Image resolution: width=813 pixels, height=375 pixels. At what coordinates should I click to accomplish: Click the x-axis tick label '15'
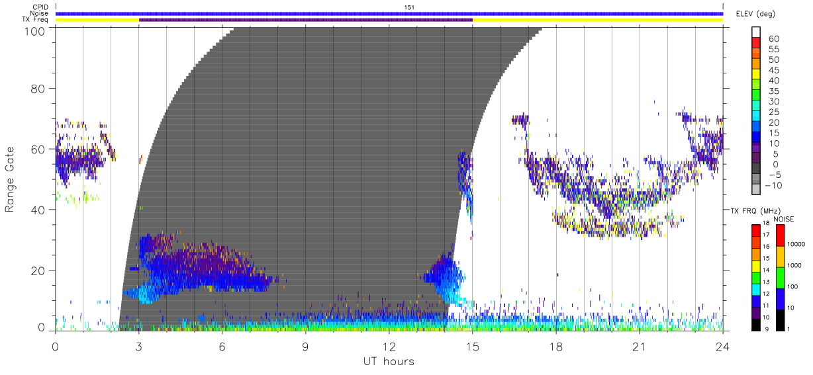click(473, 346)
